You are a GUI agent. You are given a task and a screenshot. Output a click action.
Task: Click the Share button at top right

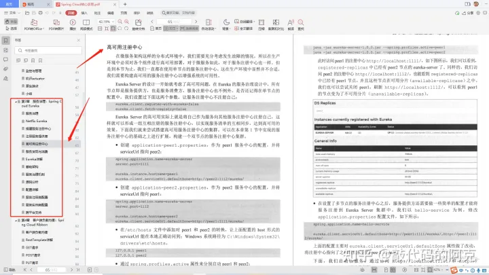coord(468,13)
